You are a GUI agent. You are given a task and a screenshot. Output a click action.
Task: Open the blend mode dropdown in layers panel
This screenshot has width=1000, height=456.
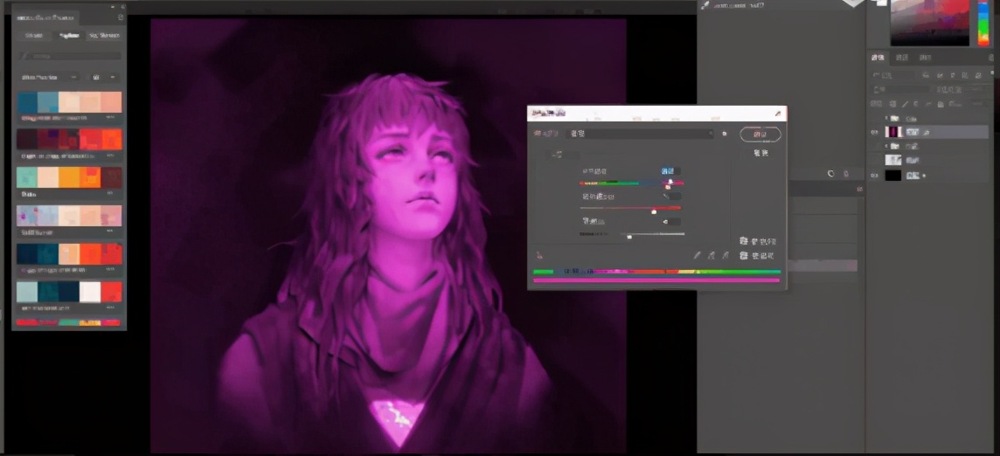click(x=899, y=90)
